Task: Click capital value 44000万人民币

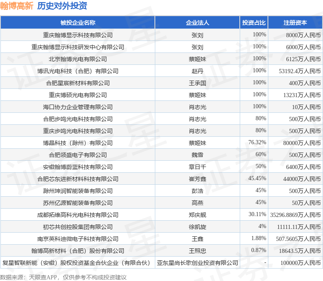Action: click(302, 179)
